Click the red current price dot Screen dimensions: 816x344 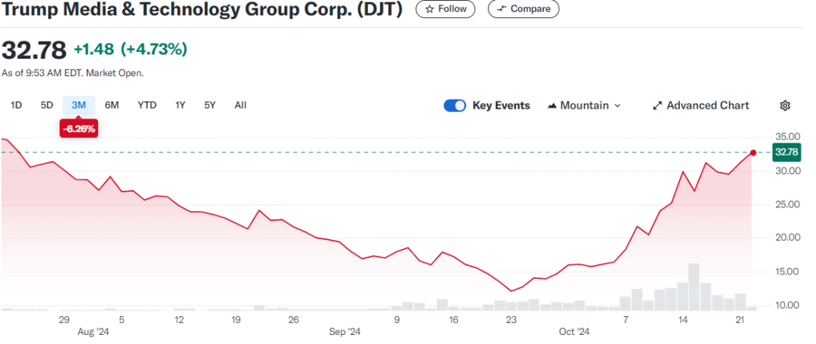(753, 152)
